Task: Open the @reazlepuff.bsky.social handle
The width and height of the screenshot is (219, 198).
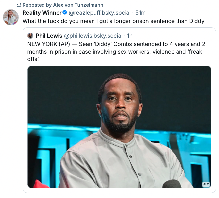Action: tap(100, 13)
